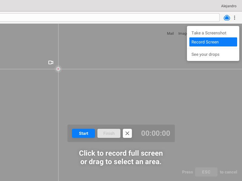This screenshot has width=242, height=181.
Task: Click the 'Press' hint label
Action: coord(187,172)
